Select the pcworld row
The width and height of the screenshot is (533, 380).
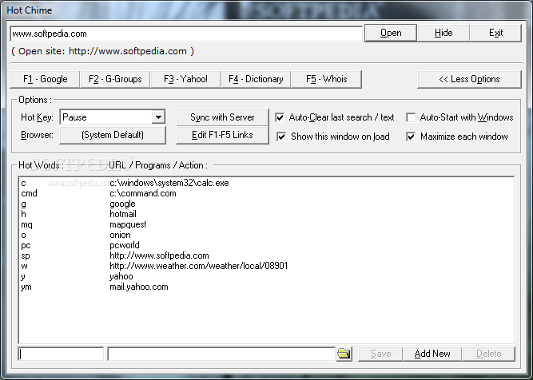[267, 245]
